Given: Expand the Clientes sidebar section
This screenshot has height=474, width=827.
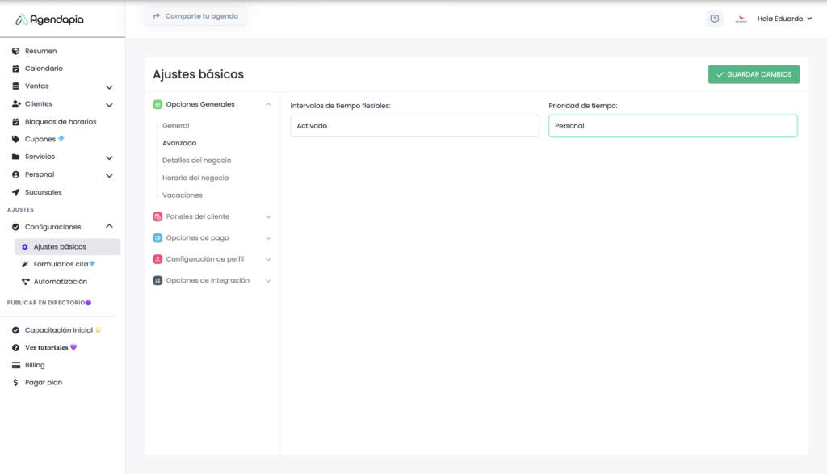Looking at the screenshot, I should click(x=109, y=105).
